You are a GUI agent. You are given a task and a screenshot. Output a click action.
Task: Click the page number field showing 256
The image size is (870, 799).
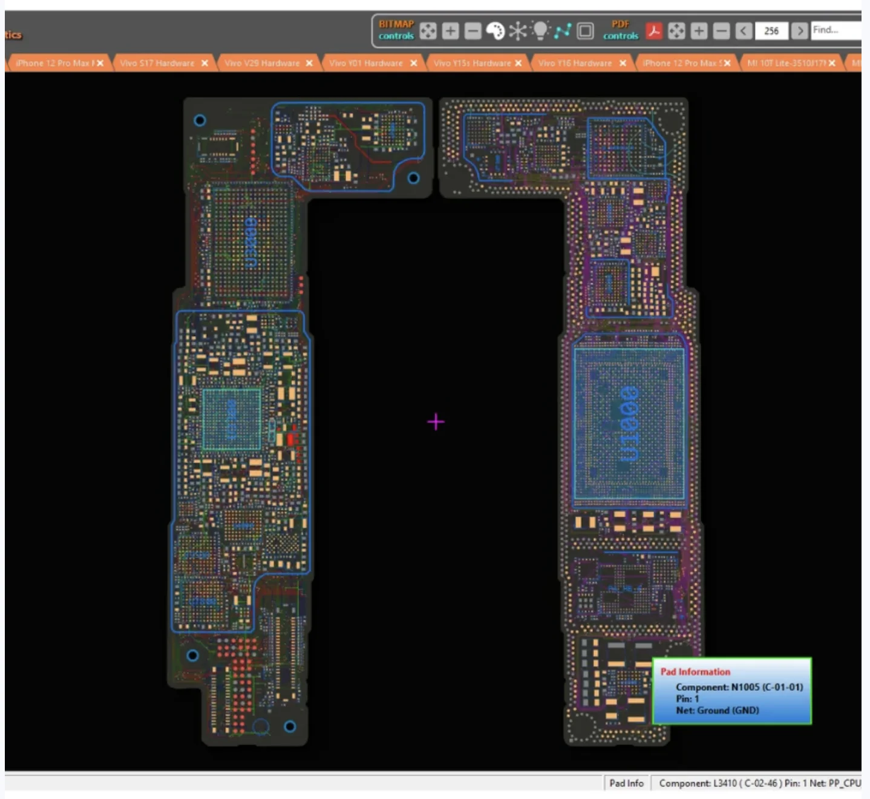771,31
